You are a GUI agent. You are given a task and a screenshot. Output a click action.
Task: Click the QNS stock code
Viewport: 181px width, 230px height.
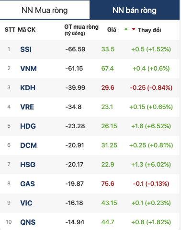[x=28, y=222]
